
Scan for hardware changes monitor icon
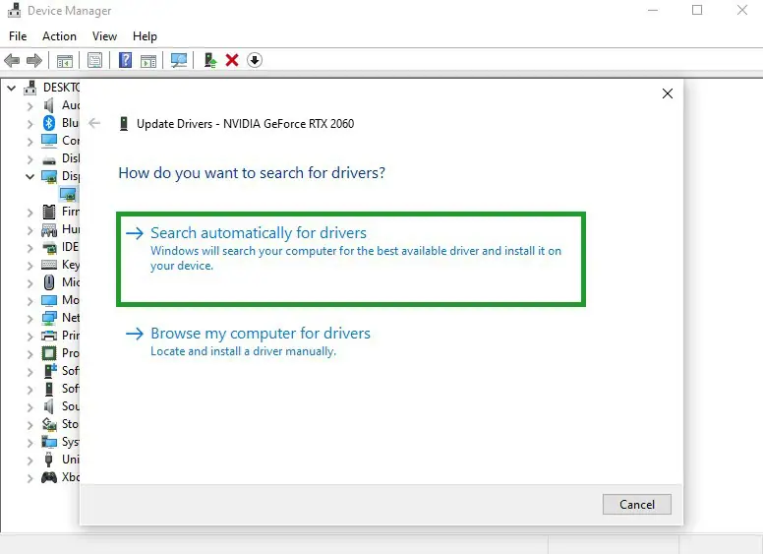pos(179,60)
